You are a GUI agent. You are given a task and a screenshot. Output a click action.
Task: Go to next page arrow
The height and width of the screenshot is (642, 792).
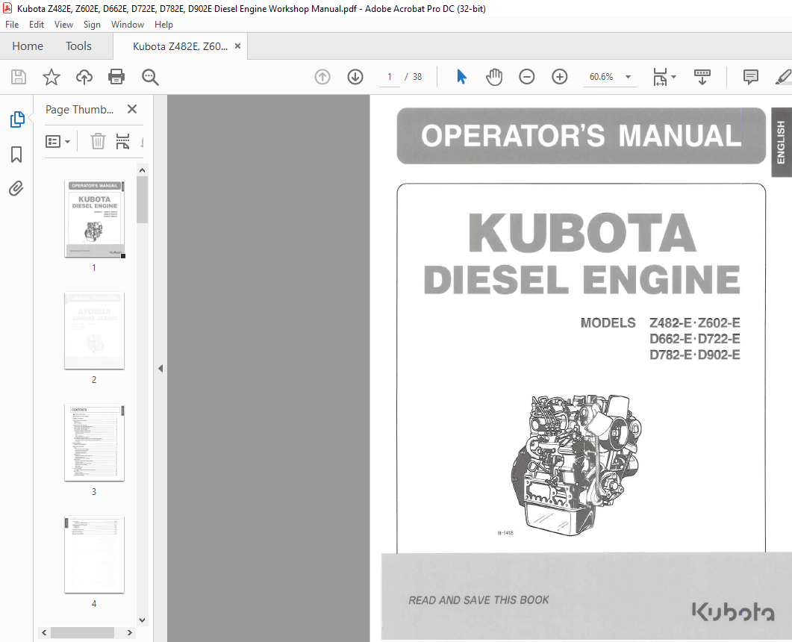click(x=355, y=77)
